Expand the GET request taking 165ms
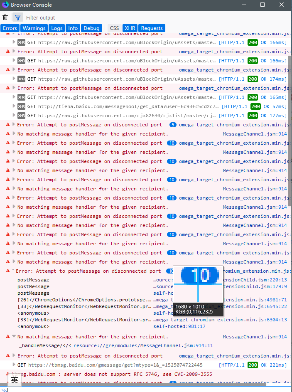292x392 pixels. (x=14, y=97)
